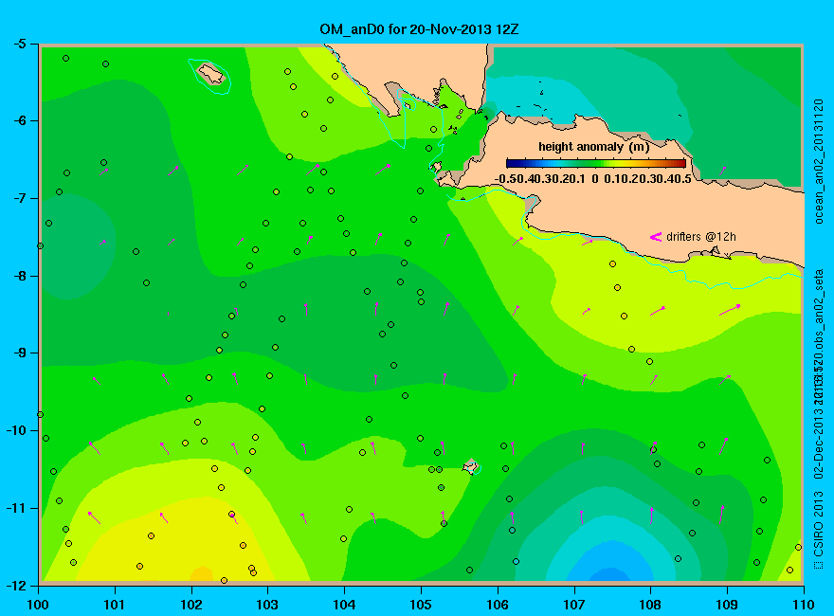Click longitude label 103 on the x-axis
The image size is (834, 616).
pos(267,605)
